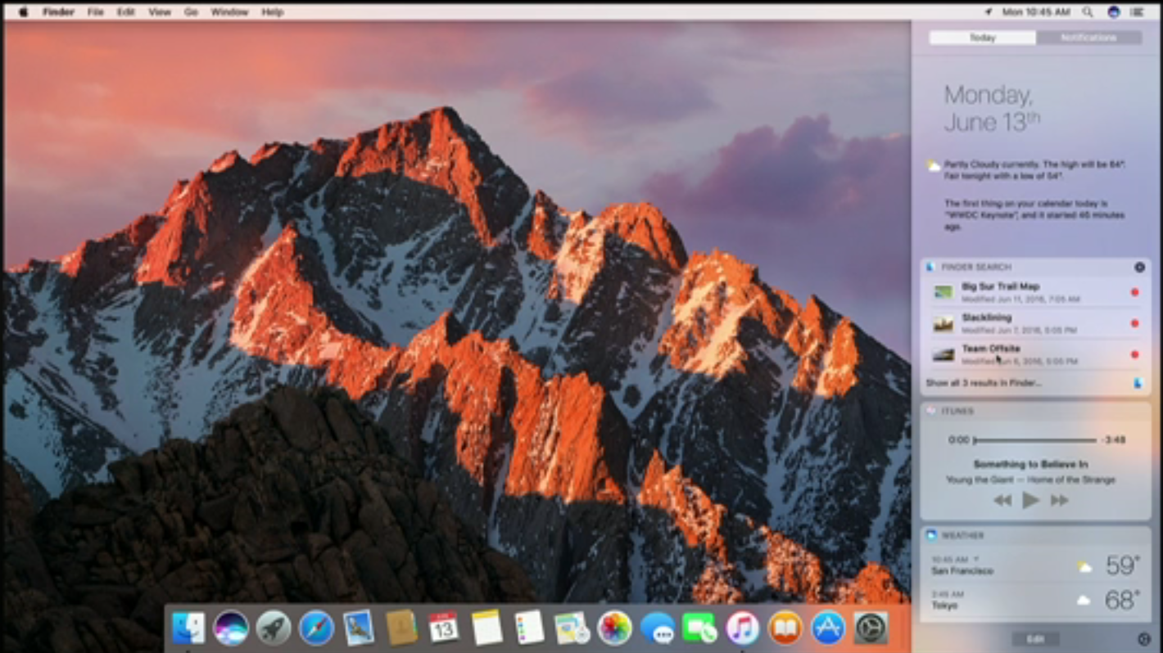This screenshot has height=653, width=1163.
Task: Open Big Sur Trail Map result
Action: point(1036,292)
